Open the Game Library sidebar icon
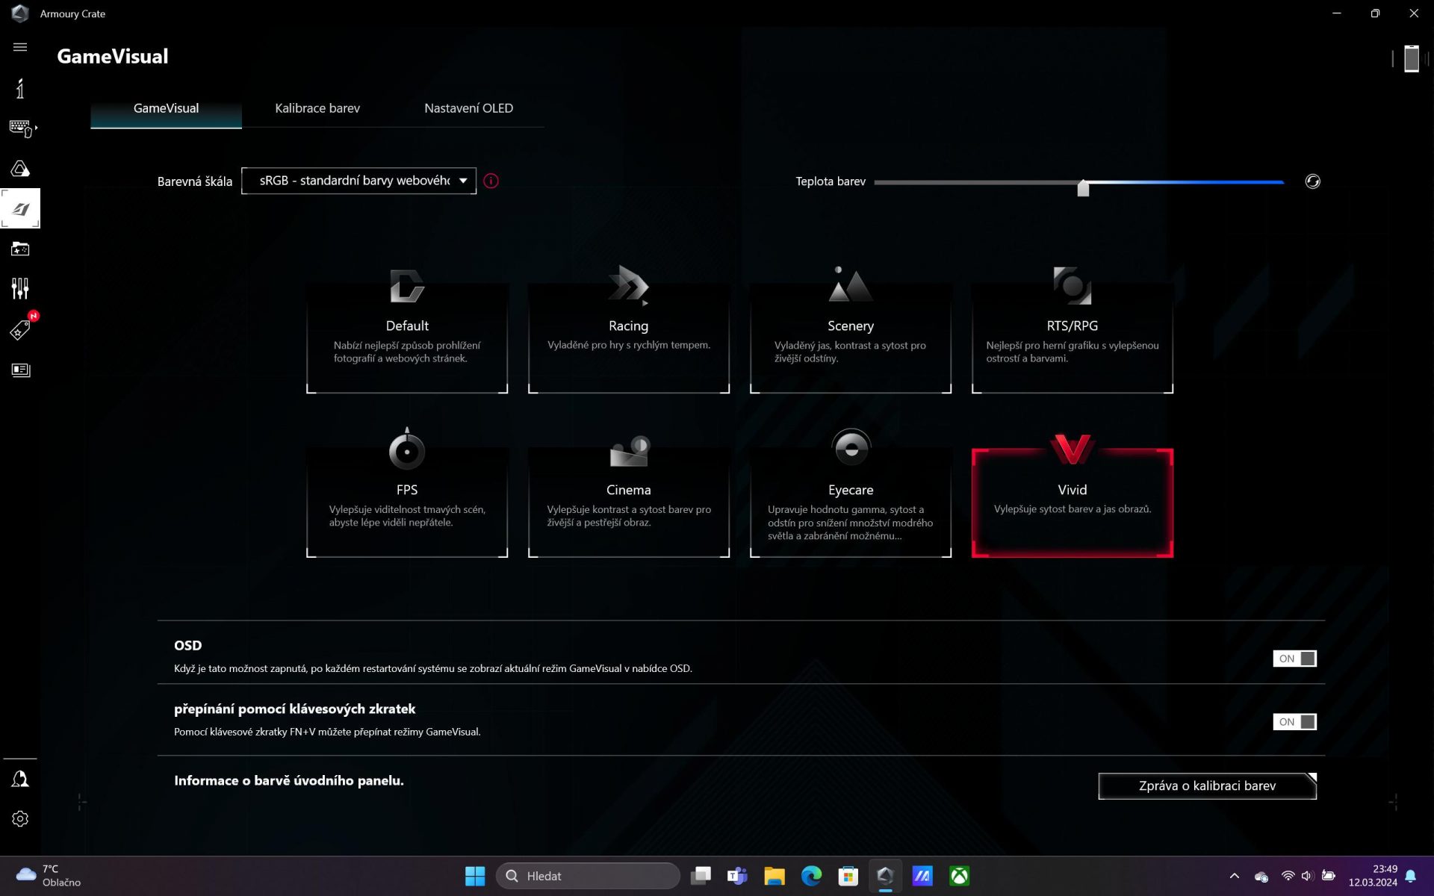The height and width of the screenshot is (896, 1434). [x=20, y=249]
